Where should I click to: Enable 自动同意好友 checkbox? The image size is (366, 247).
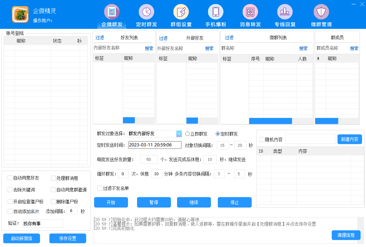tap(10, 178)
